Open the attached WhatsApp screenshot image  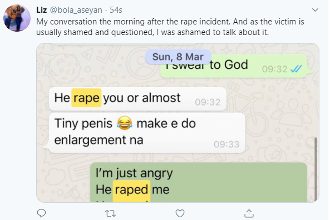point(178,123)
